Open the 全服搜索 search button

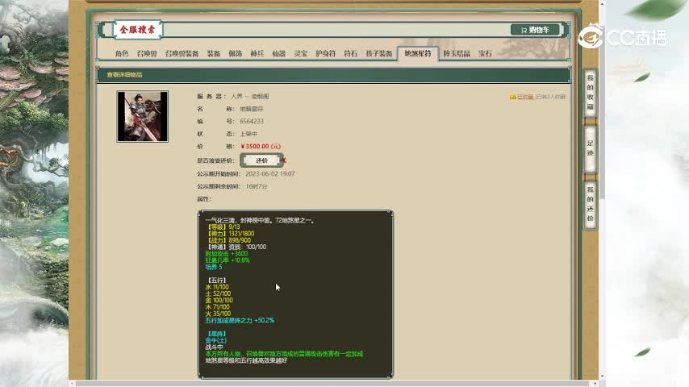pos(138,30)
